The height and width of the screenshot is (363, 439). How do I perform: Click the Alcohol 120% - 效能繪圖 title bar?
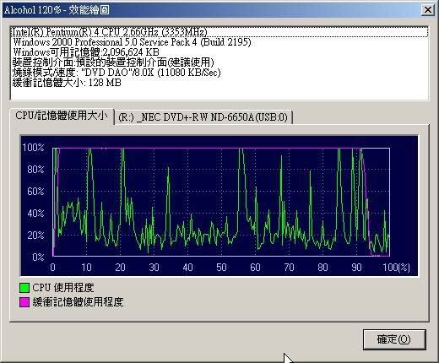click(x=211, y=10)
